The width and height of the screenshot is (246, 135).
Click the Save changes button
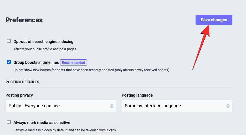214,20
